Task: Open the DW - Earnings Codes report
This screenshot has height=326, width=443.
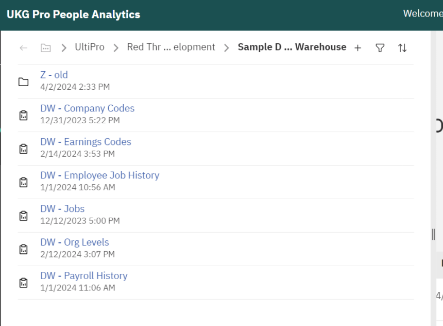Action: [86, 141]
